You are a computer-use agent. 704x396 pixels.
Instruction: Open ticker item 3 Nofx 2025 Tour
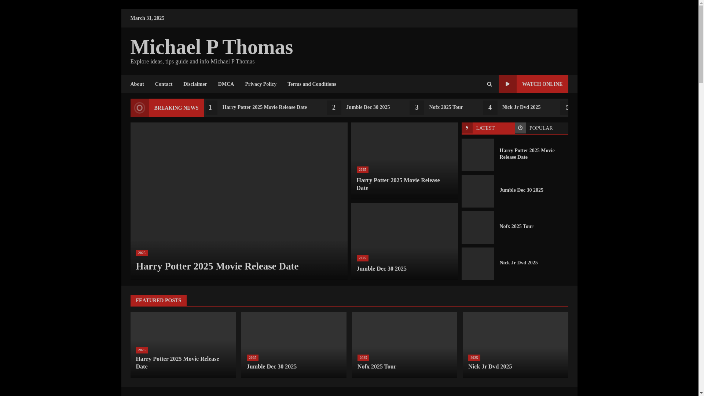pyautogui.click(x=446, y=107)
